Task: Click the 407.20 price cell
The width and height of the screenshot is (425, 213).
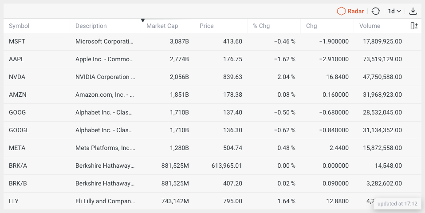Action: pos(232,183)
